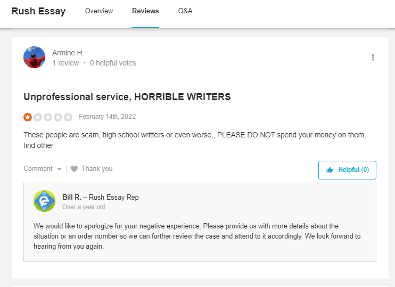Click the 'Over a year old' timestamp
The width and height of the screenshot is (395, 287).
[x=84, y=207]
